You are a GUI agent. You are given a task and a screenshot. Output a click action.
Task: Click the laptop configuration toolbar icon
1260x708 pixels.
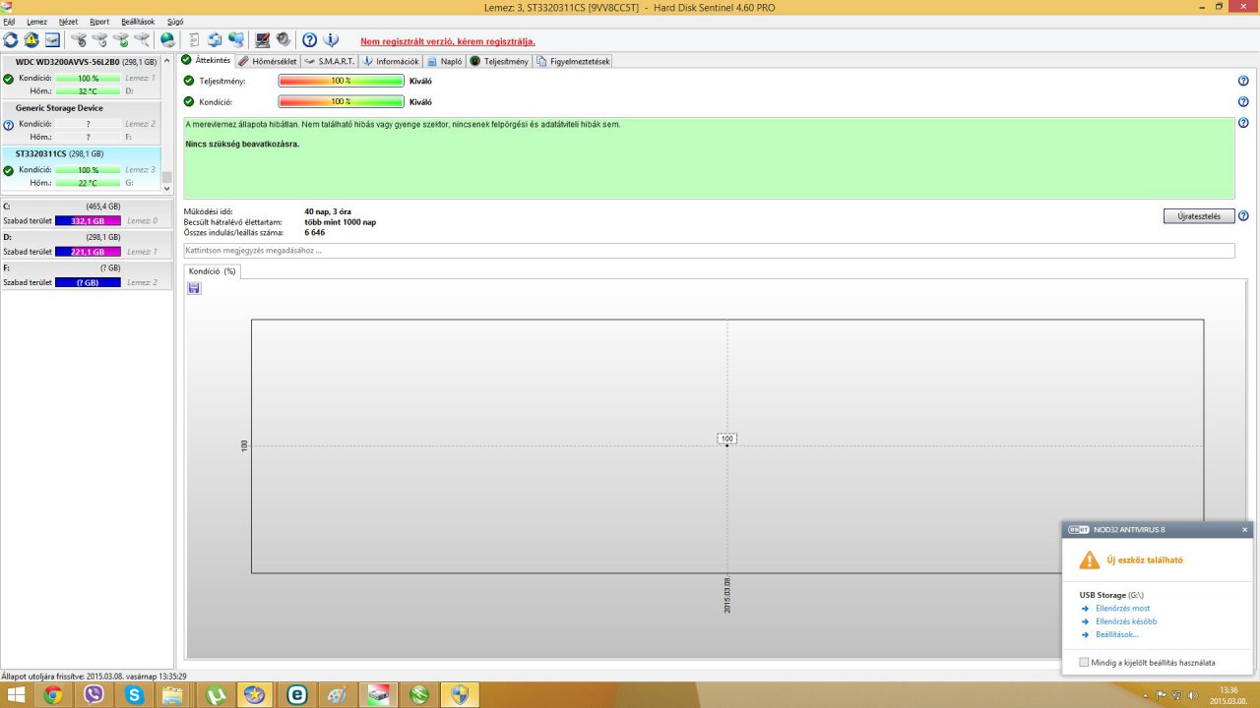pyautogui.click(x=263, y=40)
